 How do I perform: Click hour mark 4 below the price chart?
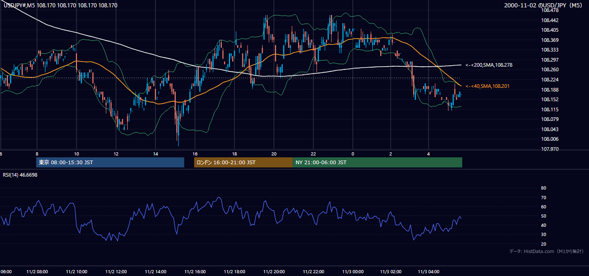[x=429, y=154]
